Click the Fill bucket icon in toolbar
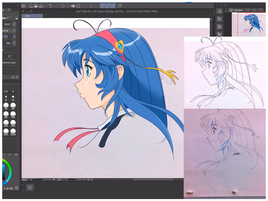Image resolution: width=268 pixels, height=201 pixels. 73,6
